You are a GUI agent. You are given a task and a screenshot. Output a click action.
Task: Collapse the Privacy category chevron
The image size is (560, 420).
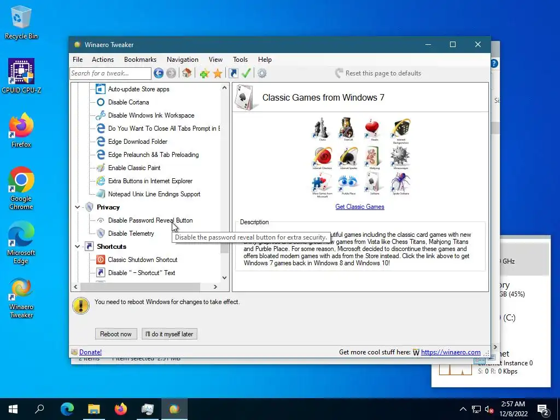pos(77,207)
